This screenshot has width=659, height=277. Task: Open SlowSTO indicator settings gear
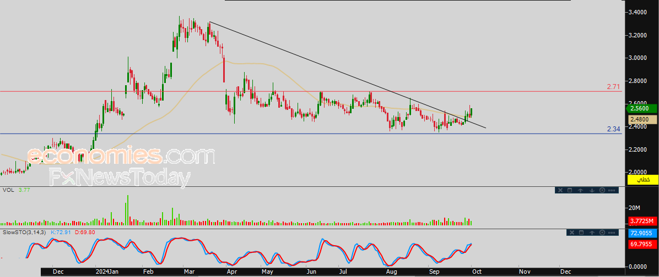602,232
